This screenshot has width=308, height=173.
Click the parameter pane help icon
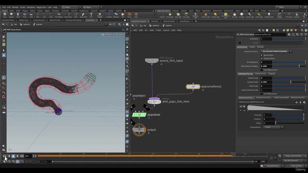pyautogui.click(x=306, y=35)
